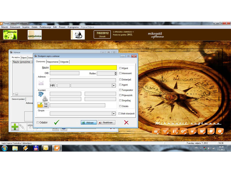The width and height of the screenshot is (231, 173).
Task: Open the ponuda module from toolbar
Action: [10, 35]
